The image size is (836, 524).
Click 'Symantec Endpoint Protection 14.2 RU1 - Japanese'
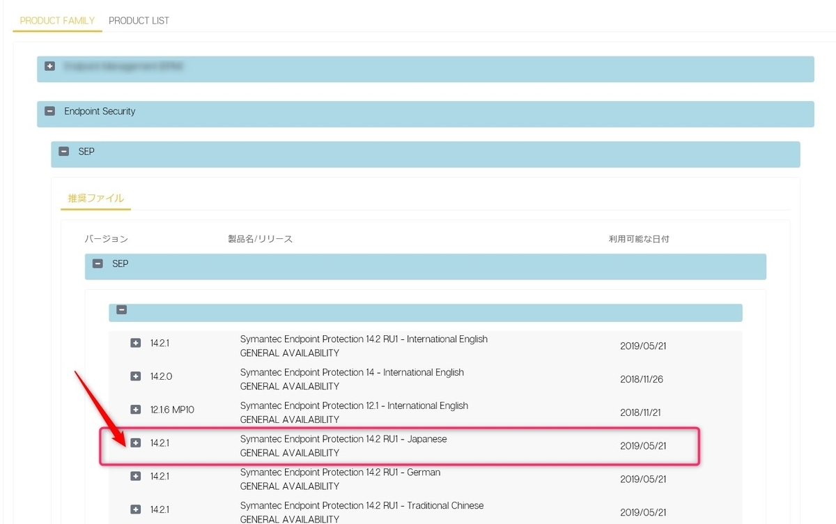[343, 439]
